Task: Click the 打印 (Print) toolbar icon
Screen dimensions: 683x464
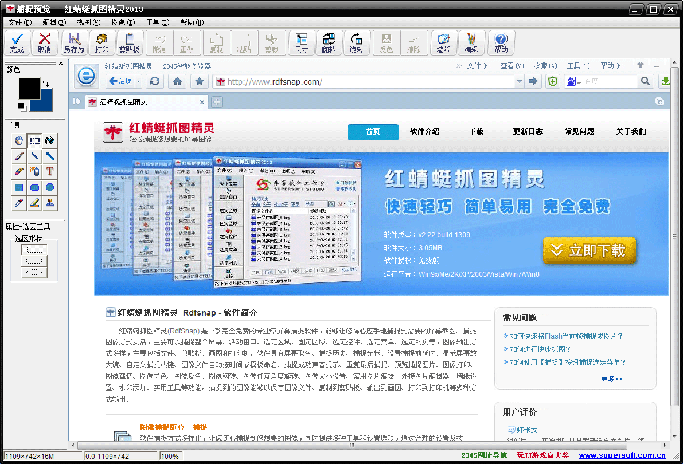Action: click(x=102, y=42)
